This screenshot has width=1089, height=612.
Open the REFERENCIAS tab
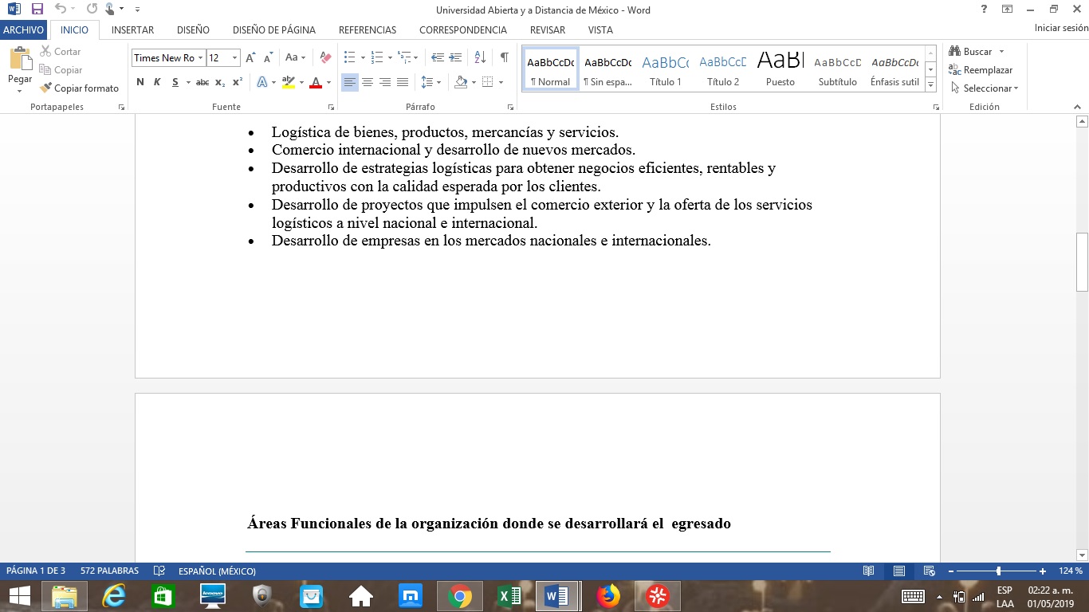(x=368, y=29)
